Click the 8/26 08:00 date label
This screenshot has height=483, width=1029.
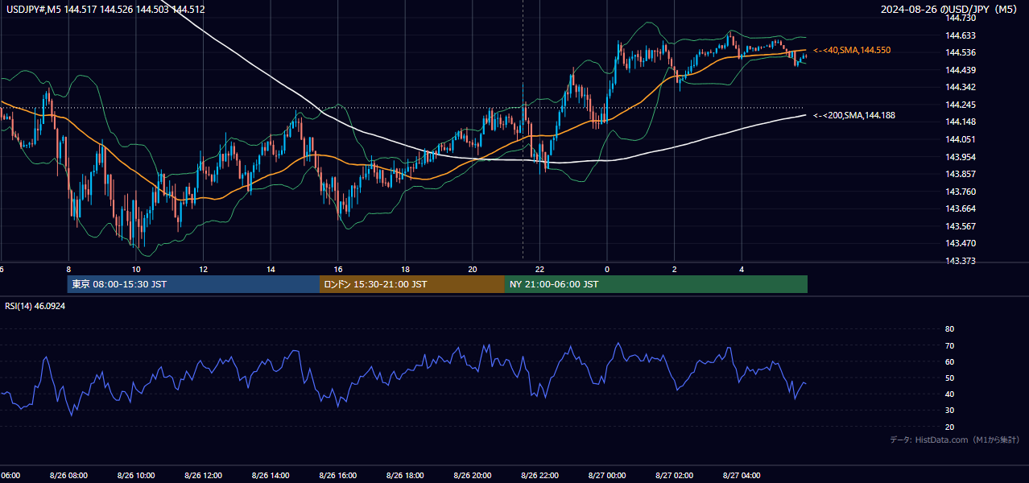click(x=68, y=476)
